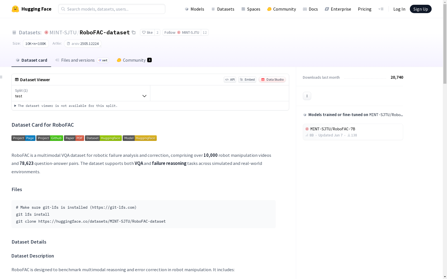The height and width of the screenshot is (279, 447).
Task: Click the Sign Up button
Action: (420, 9)
